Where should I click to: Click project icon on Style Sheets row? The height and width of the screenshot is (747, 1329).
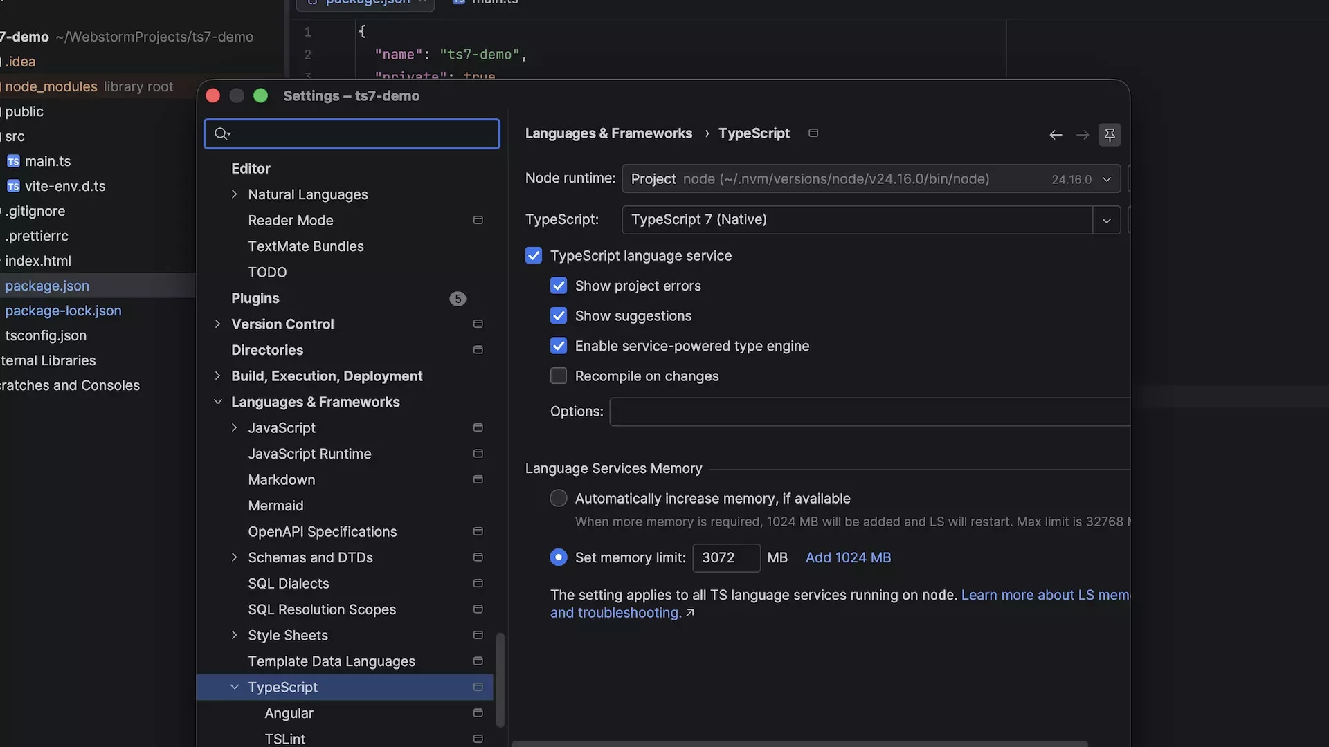point(478,635)
